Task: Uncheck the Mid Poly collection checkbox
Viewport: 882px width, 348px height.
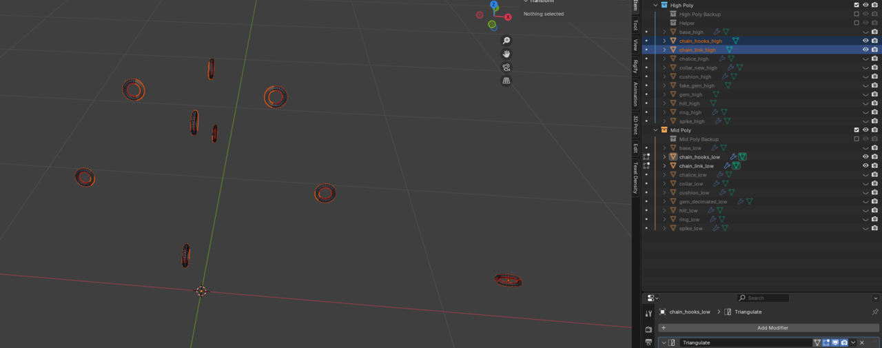Action: (857, 130)
